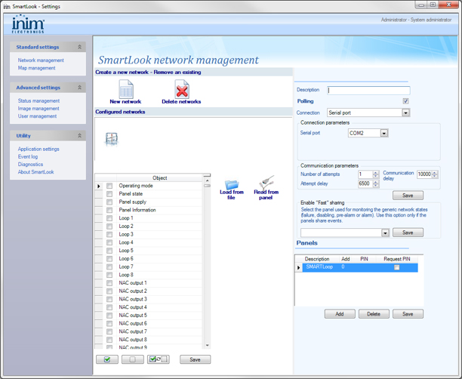Open the Serial port COM2 dropdown
Image resolution: width=462 pixels, height=379 pixels.
click(383, 134)
